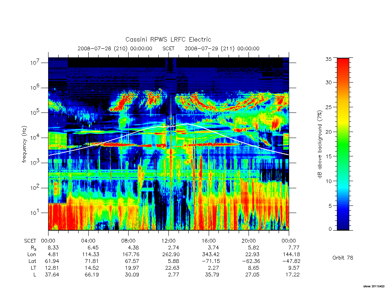Viewport: 385px width, 288px height.
Task: Click the 'dB above background (7%)' label
Action: click(x=320, y=144)
